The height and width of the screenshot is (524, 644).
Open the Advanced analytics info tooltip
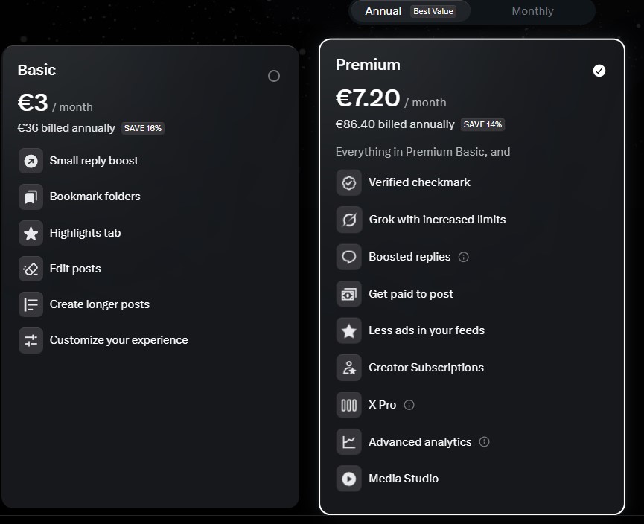[485, 442]
